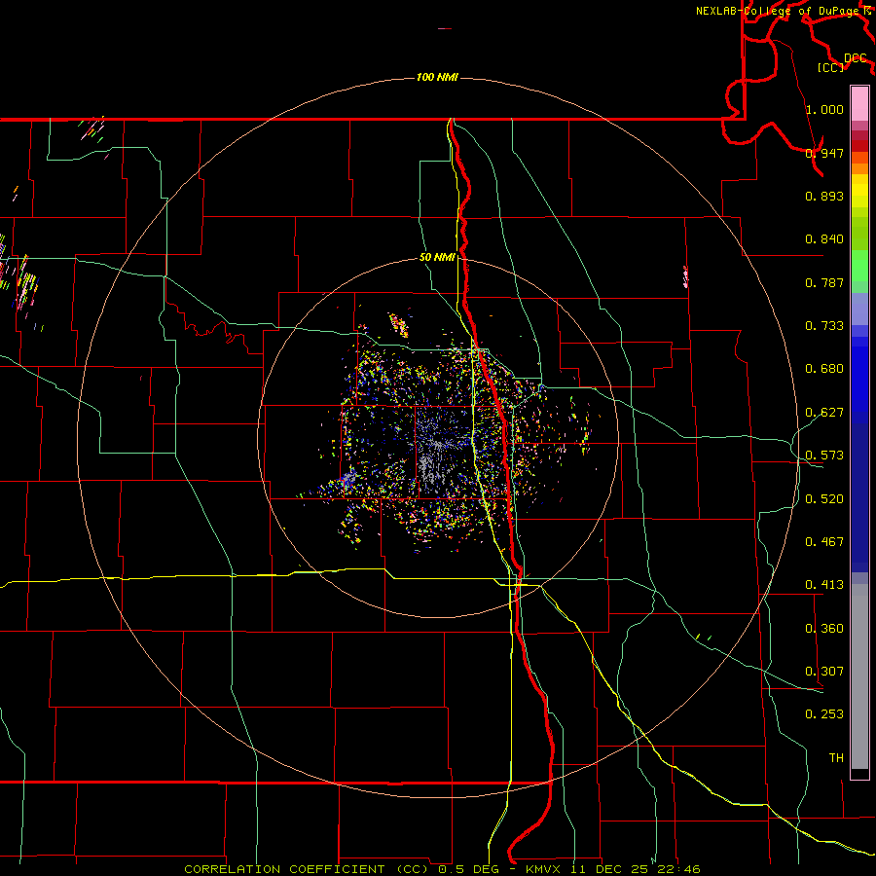Image resolution: width=876 pixels, height=876 pixels.
Task: Click the 1.000 colorbar value
Action: [824, 109]
